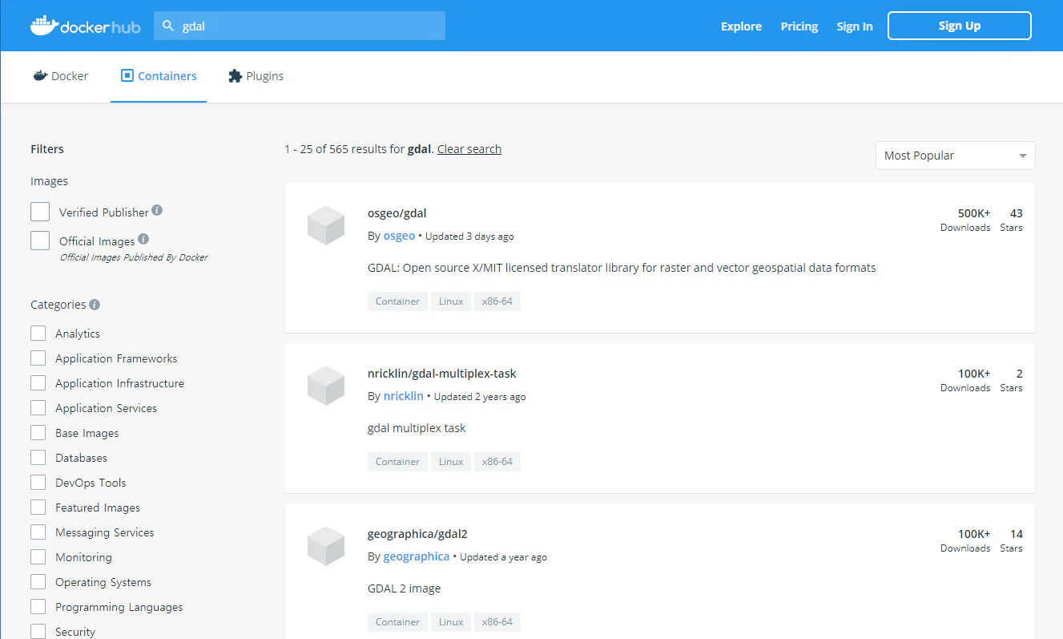Click the 500K+ Downloads count
The height and width of the screenshot is (639, 1063).
[965, 220]
